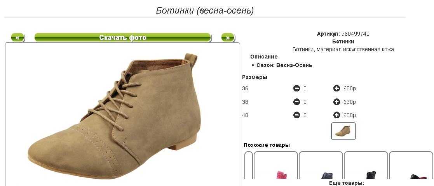Click the Ещё товары heading

(x=346, y=183)
